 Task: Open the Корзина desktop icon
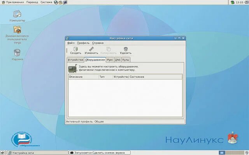tap(17, 55)
